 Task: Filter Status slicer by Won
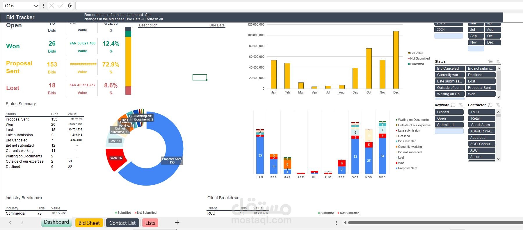click(481, 94)
